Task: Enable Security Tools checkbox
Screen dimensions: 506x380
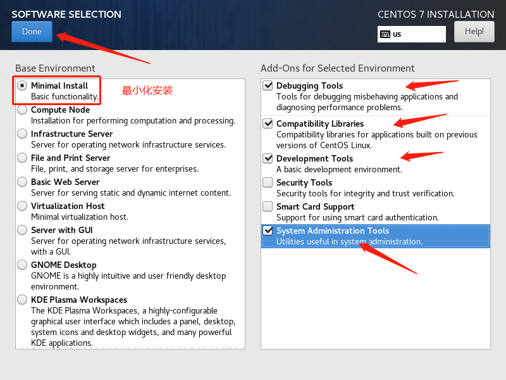Action: (268, 182)
